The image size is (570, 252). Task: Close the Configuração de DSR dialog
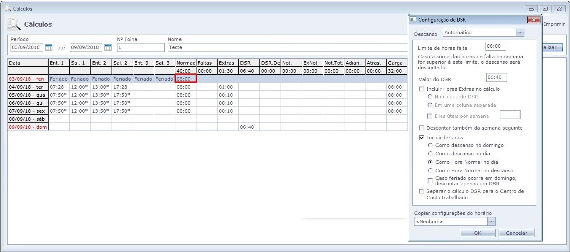(x=534, y=20)
